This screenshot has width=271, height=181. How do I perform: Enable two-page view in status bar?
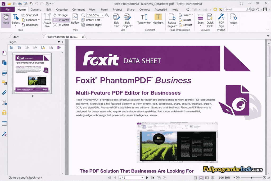coord(207,178)
